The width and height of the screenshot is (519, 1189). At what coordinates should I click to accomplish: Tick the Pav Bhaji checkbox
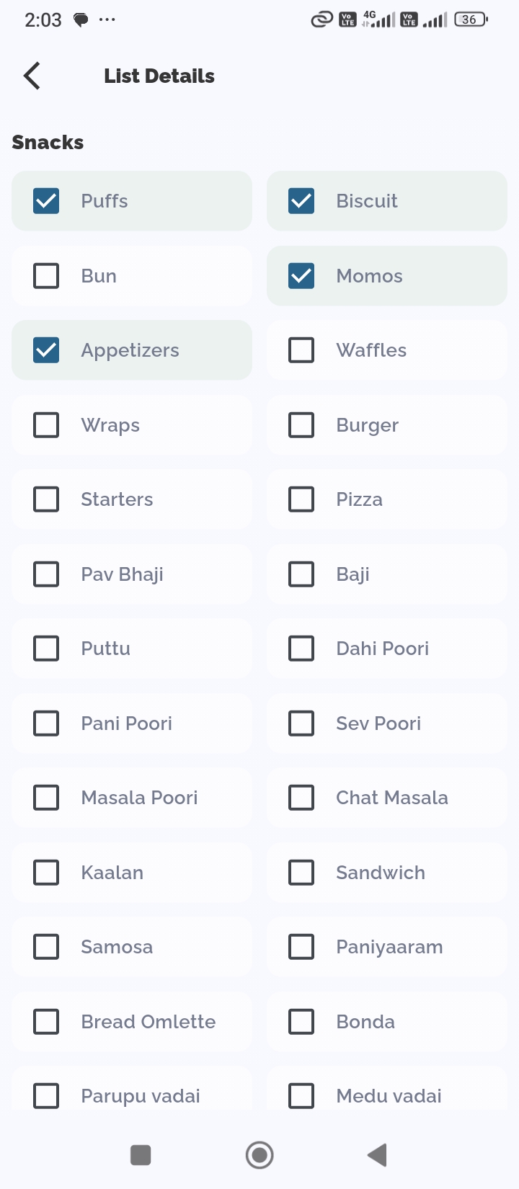(46, 574)
